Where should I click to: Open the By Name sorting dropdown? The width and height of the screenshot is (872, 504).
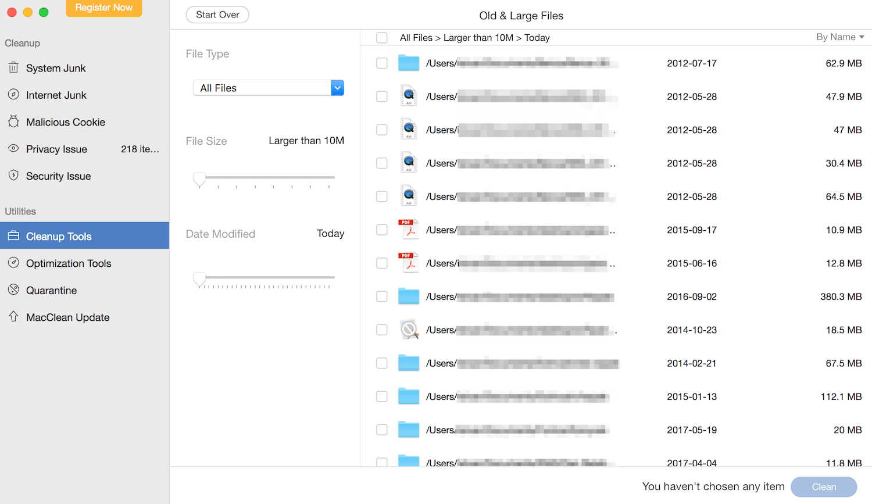tap(839, 37)
